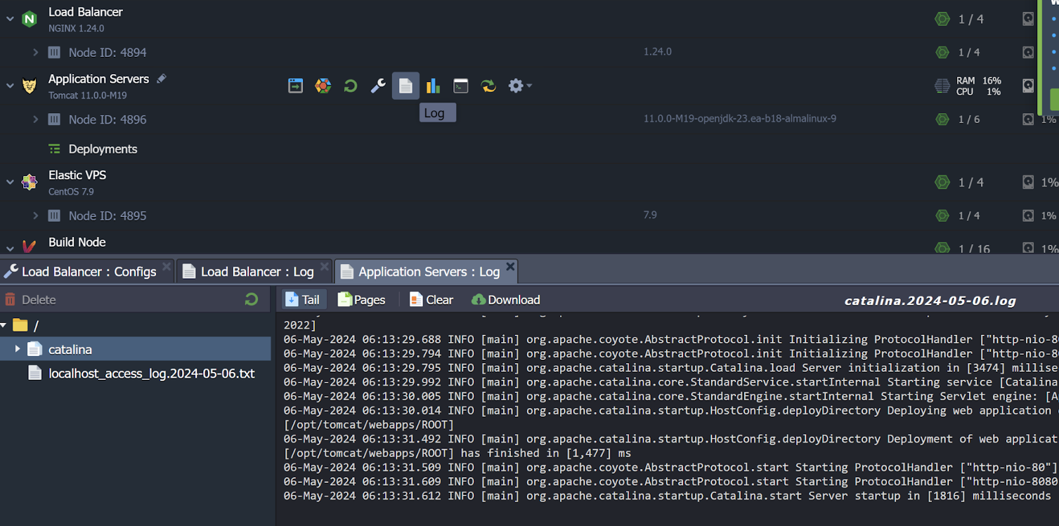This screenshot has width=1059, height=526.
Task: Click the CentOS Elastic VPS logo icon
Action: click(29, 182)
